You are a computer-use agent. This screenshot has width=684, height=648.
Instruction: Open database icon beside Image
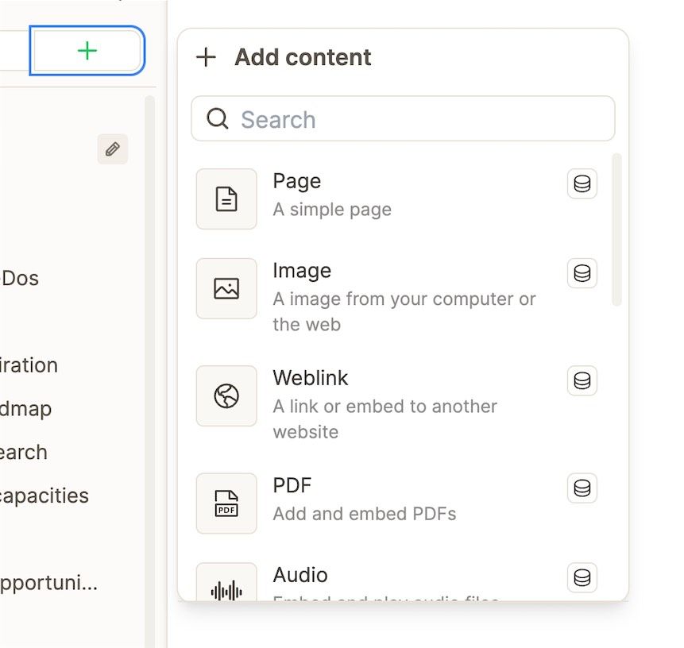[x=582, y=273]
